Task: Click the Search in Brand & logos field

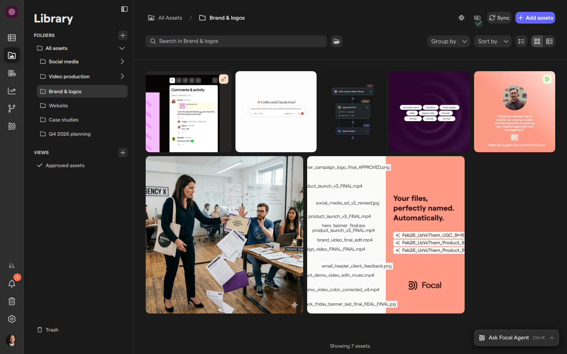Action: [236, 41]
